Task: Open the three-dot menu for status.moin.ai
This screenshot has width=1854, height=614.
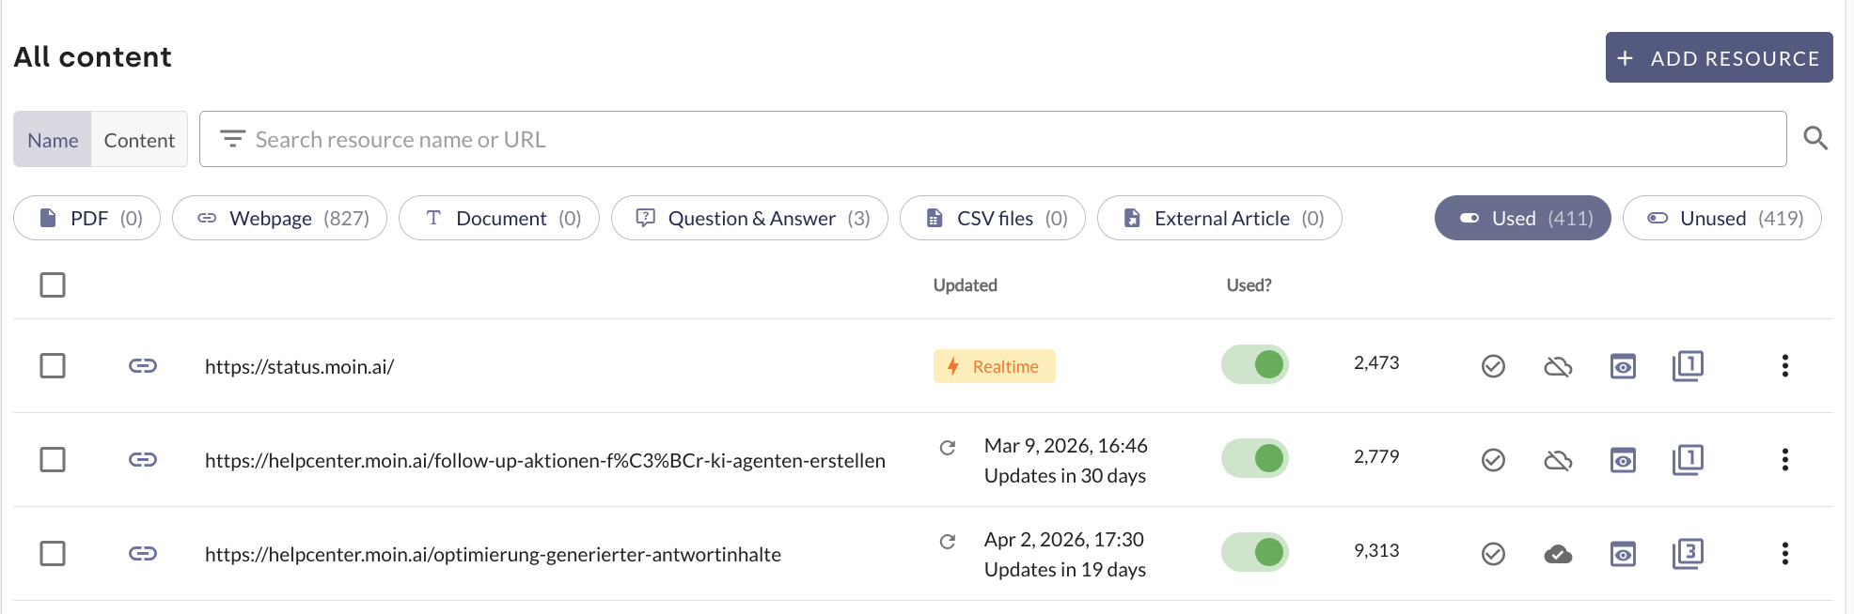Action: click(1784, 366)
